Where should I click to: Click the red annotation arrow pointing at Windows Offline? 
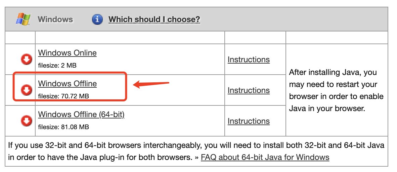point(151,84)
